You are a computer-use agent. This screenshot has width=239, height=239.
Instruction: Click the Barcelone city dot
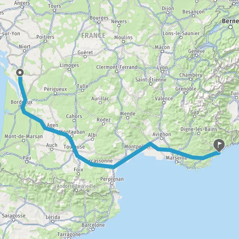click(x=93, y=229)
